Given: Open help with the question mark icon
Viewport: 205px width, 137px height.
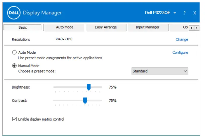Looking at the screenshot, I should point(185,13).
